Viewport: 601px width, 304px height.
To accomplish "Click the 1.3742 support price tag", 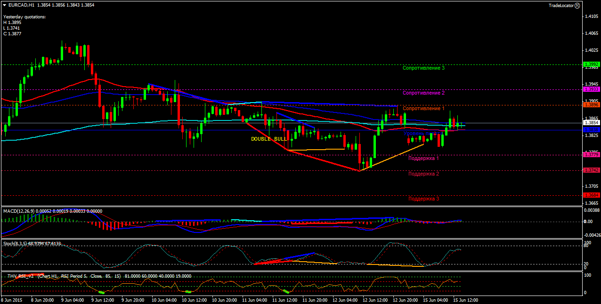I will click(591, 170).
